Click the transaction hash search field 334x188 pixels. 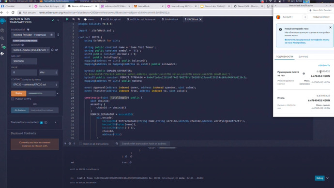click(x=144, y=144)
